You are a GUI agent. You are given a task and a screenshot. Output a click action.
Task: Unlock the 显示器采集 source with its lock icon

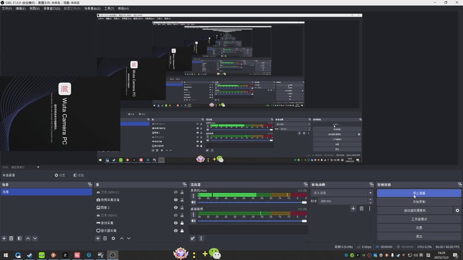click(x=182, y=231)
